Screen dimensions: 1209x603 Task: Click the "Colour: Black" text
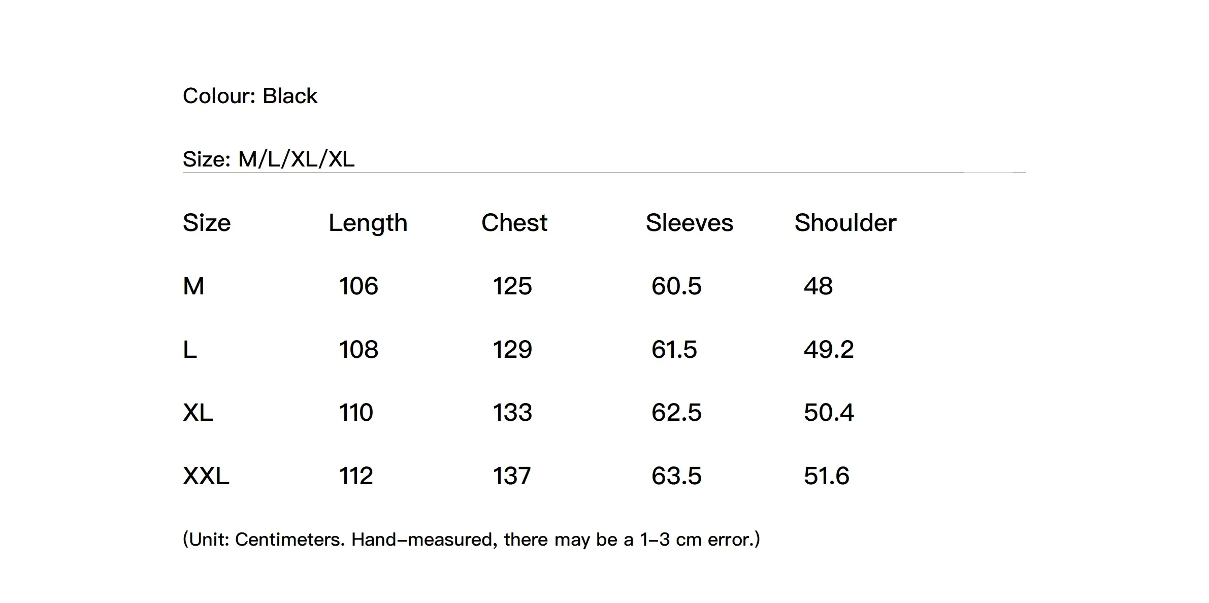[250, 96]
